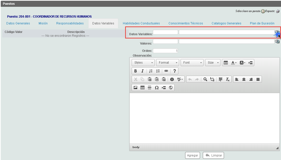Click the Cut scissors icon
This screenshot has height=160, width=281.
(x=136, y=79)
